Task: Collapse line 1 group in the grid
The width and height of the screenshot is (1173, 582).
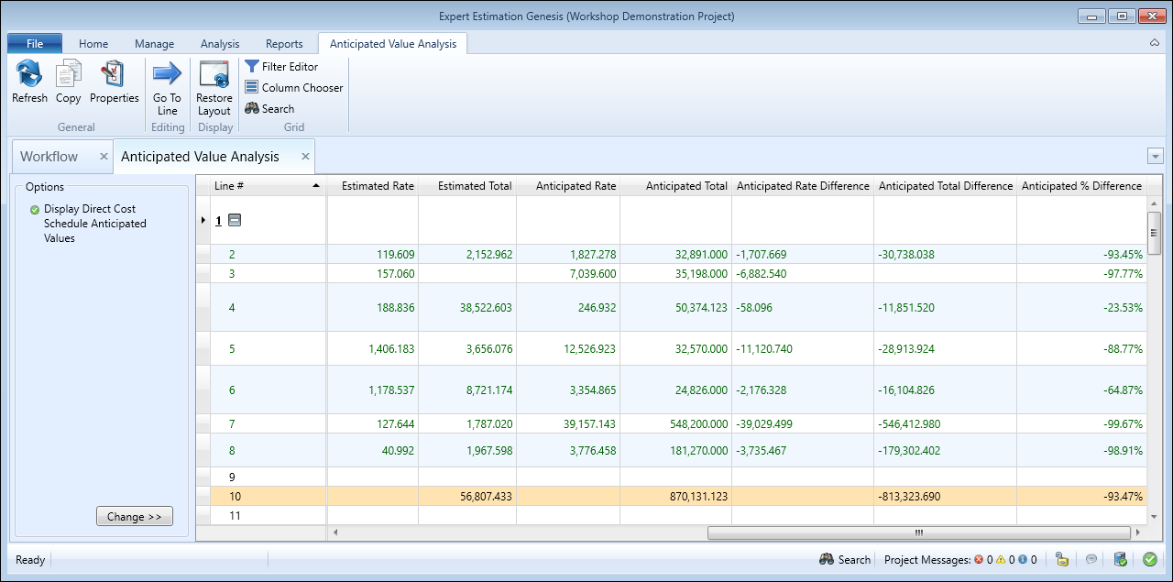Action: (235, 221)
